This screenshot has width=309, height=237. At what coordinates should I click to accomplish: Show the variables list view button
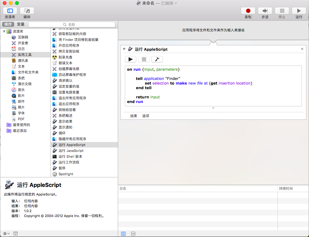[x=133, y=234]
